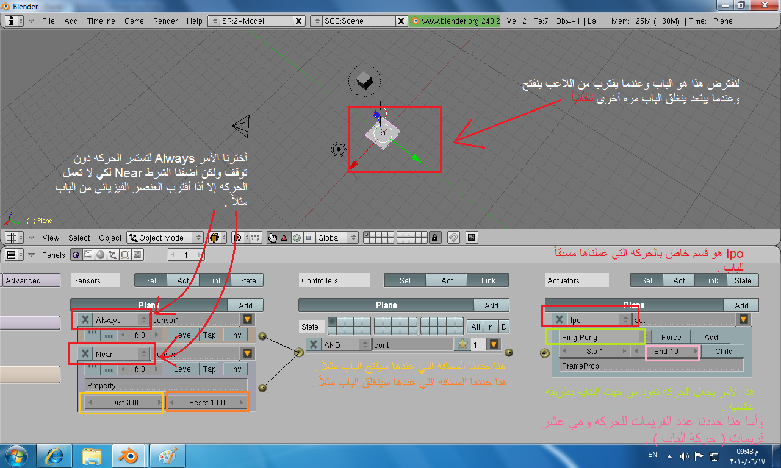This screenshot has width=781, height=468.
Task: Open the Scene context icon in Panels
Action: [x=138, y=255]
